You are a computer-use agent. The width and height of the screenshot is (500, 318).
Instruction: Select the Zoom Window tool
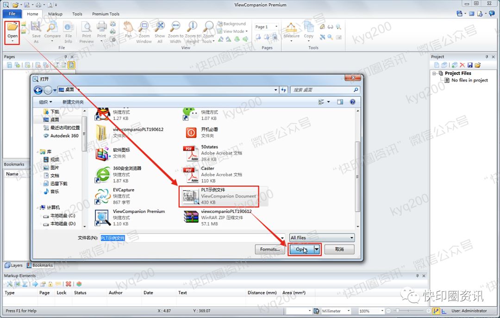[x=144, y=32]
